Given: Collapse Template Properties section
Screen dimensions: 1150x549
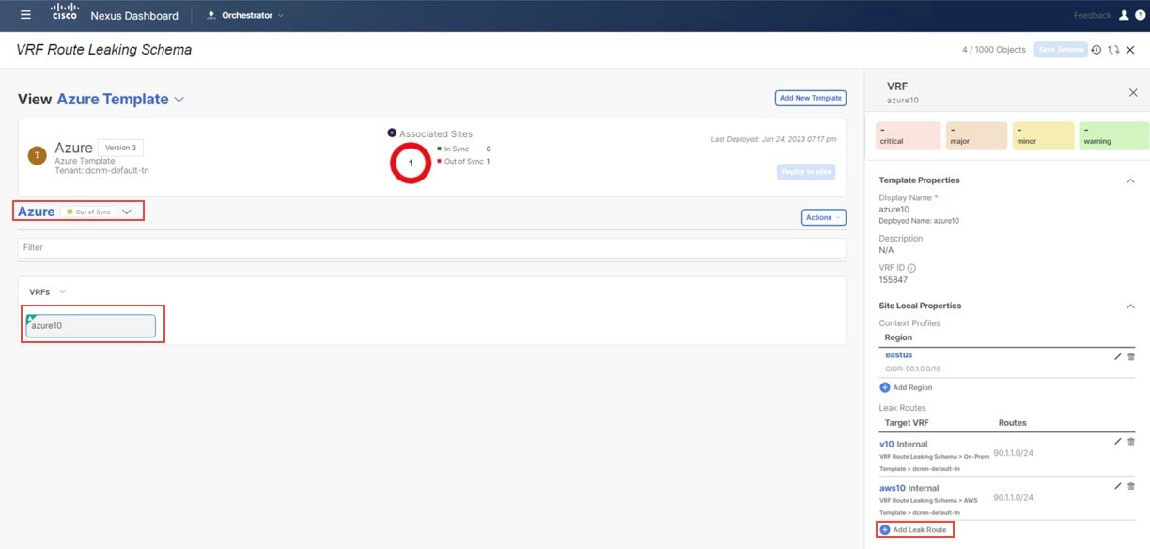Looking at the screenshot, I should click(x=1130, y=180).
